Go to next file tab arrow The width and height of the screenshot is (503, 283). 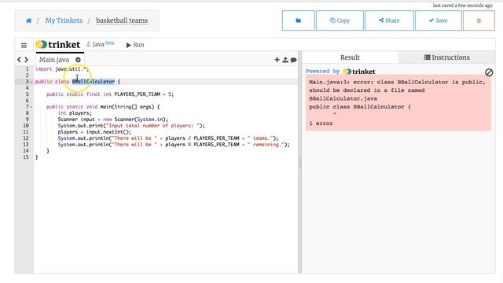coord(26,60)
